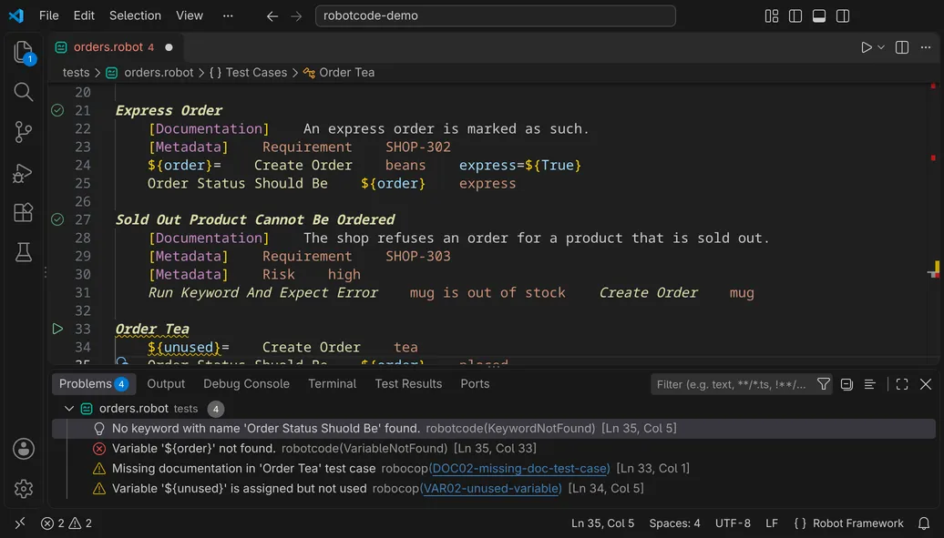The image size is (944, 538).
Task: Switch to the Ports tab
Action: pos(475,384)
